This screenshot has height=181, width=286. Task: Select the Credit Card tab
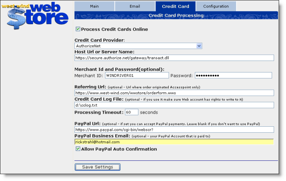click(x=175, y=6)
